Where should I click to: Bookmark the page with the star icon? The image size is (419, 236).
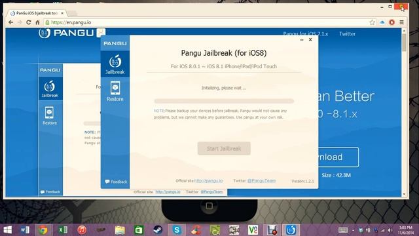(373, 22)
